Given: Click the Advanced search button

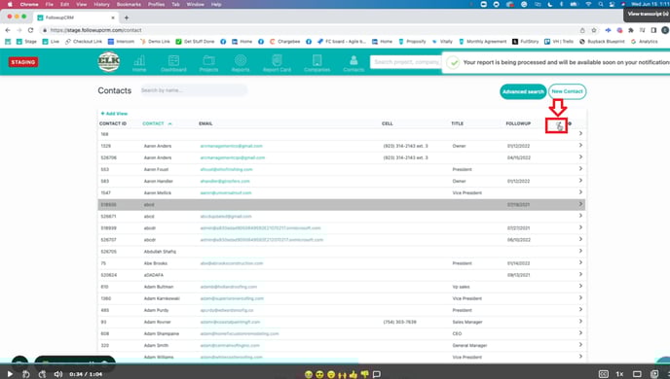Looking at the screenshot, I should point(523,91).
